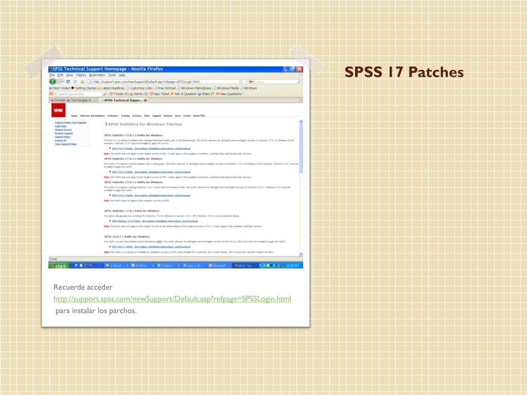Click the Support Policy sidebar link
This screenshot has height=395, width=527.
pos(63,137)
